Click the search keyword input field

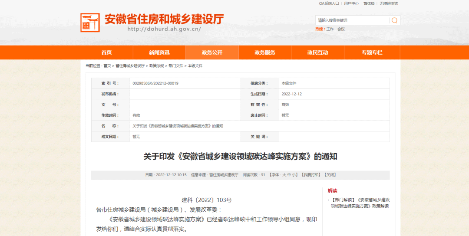coord(352,20)
